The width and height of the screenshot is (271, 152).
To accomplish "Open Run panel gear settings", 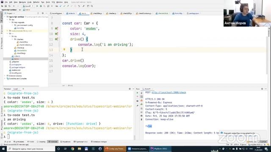I will [262, 89].
